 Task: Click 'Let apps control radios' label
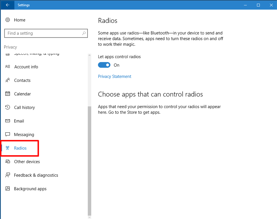point(119,57)
